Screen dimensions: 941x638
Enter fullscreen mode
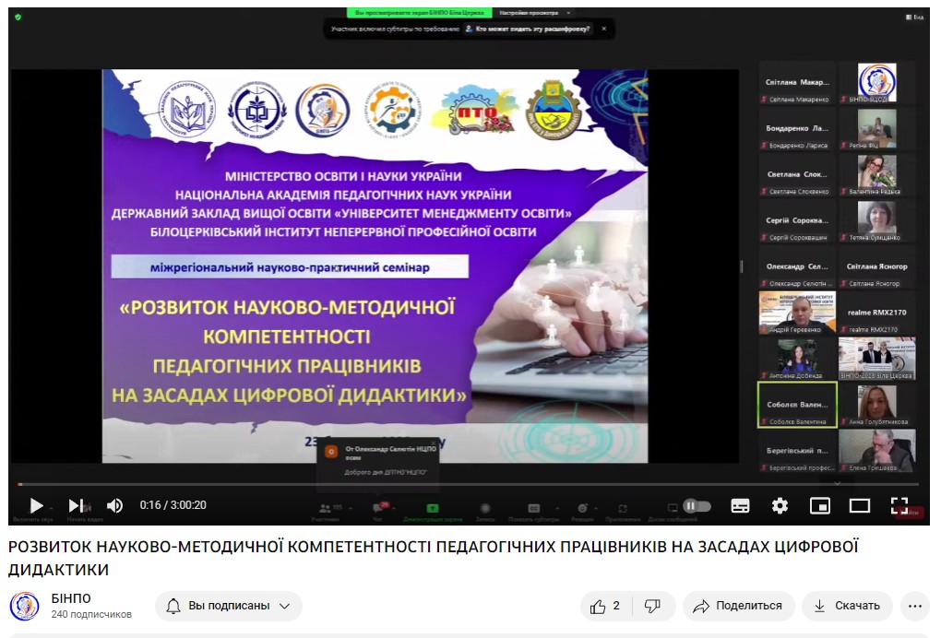click(x=899, y=506)
